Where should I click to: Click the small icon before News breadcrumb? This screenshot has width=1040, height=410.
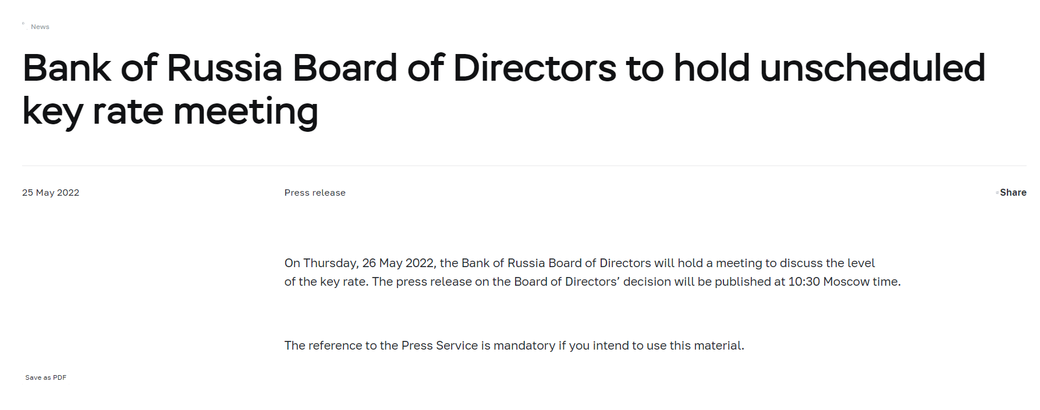pyautogui.click(x=23, y=24)
